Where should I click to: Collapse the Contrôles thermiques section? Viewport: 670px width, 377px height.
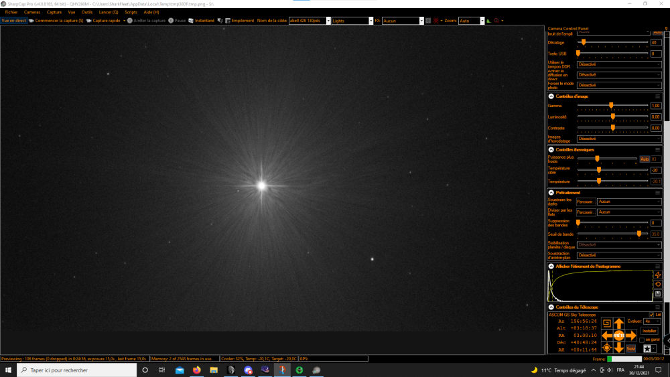[551, 150]
